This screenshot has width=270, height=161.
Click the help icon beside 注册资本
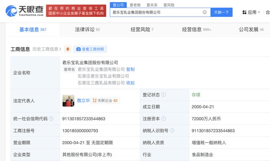coord(164,118)
